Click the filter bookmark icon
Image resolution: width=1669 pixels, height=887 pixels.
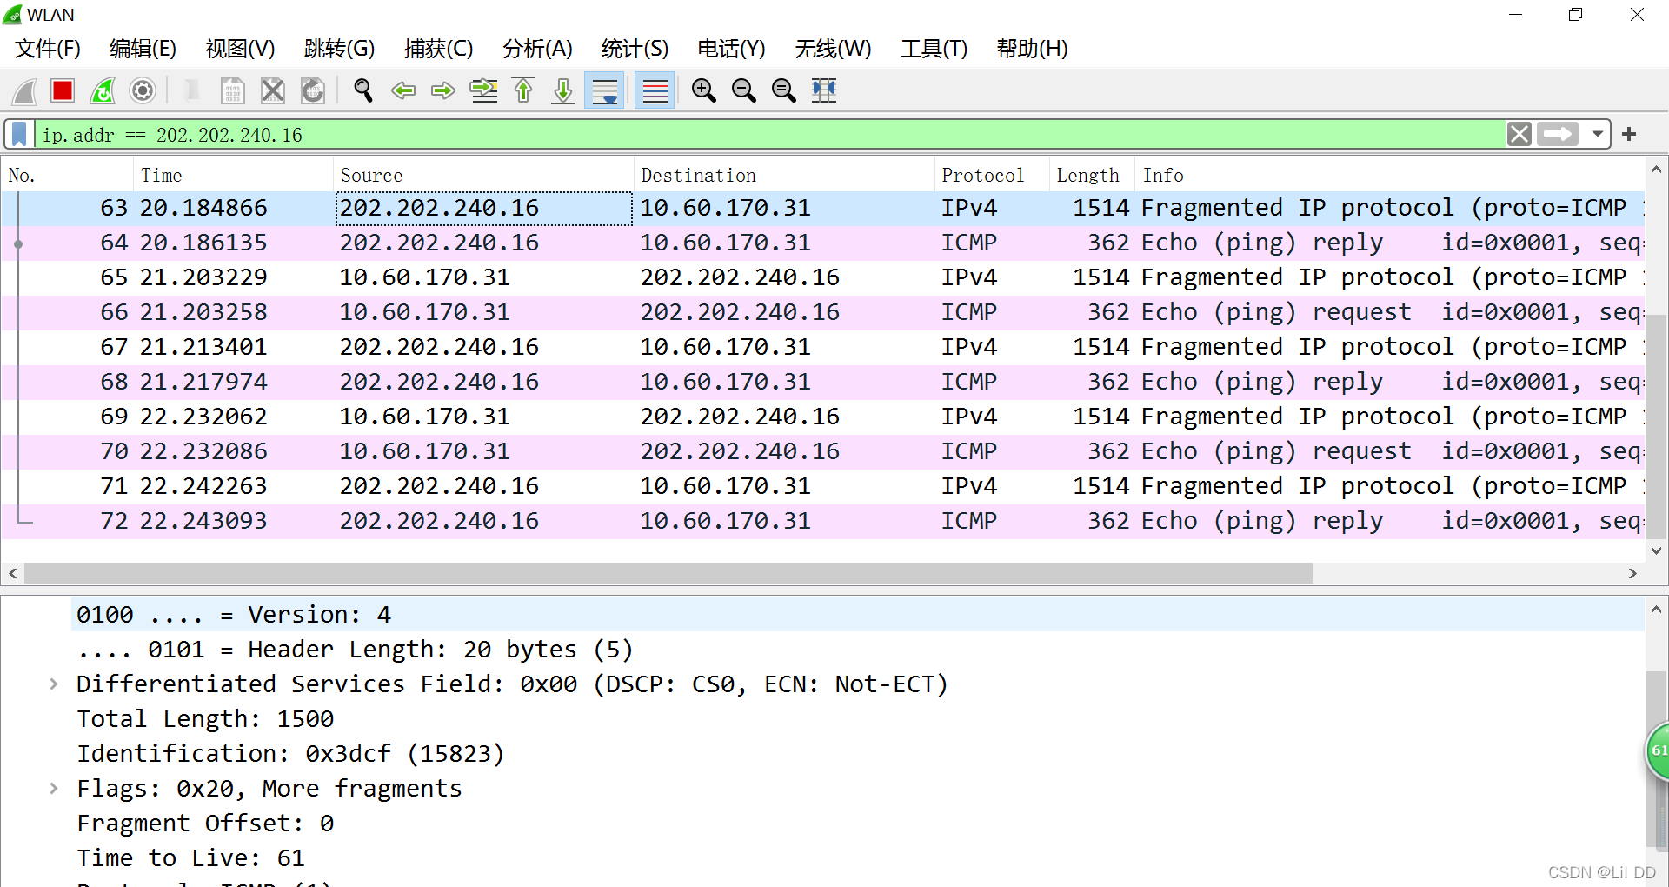19,135
